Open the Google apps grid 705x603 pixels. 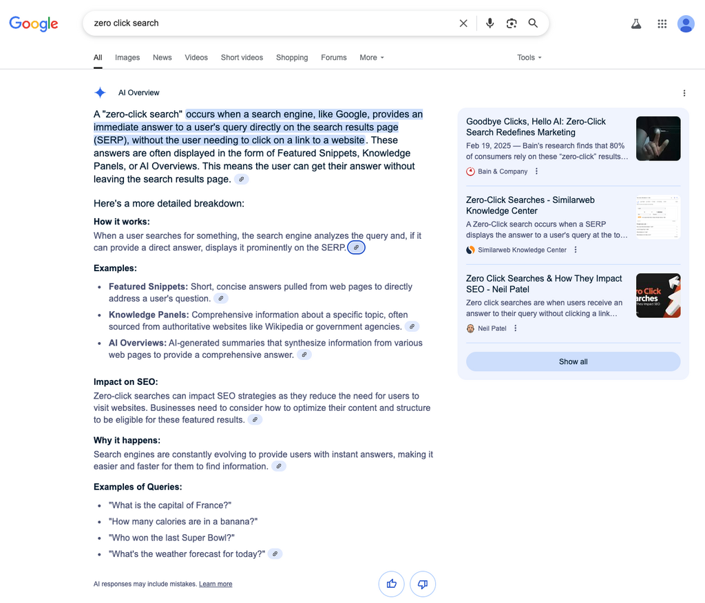(662, 24)
